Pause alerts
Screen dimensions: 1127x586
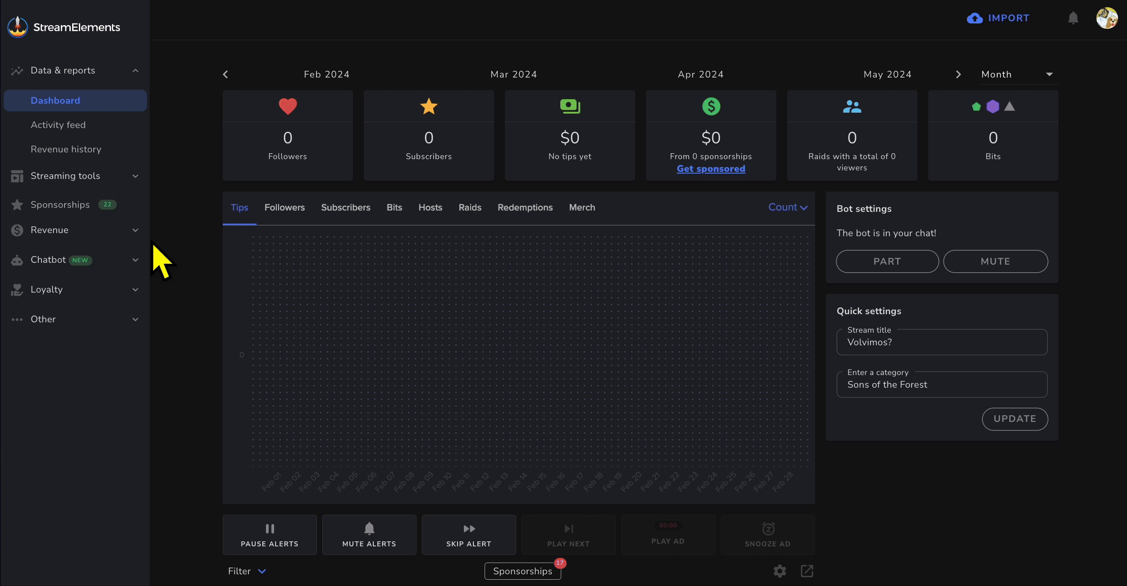[270, 535]
